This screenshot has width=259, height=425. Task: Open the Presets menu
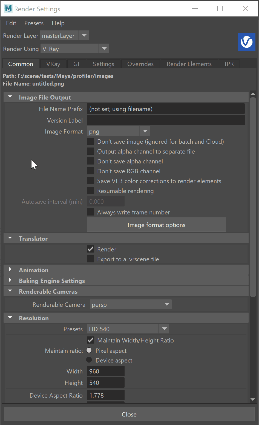[34, 23]
